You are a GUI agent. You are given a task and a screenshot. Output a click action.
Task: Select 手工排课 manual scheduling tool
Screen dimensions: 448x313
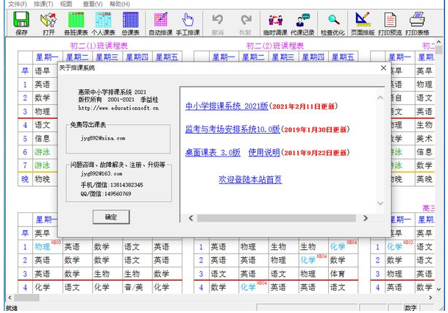point(188,24)
